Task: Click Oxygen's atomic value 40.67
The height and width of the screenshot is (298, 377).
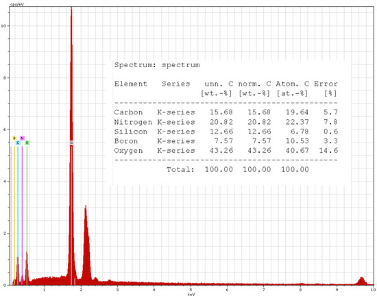Action: (297, 151)
